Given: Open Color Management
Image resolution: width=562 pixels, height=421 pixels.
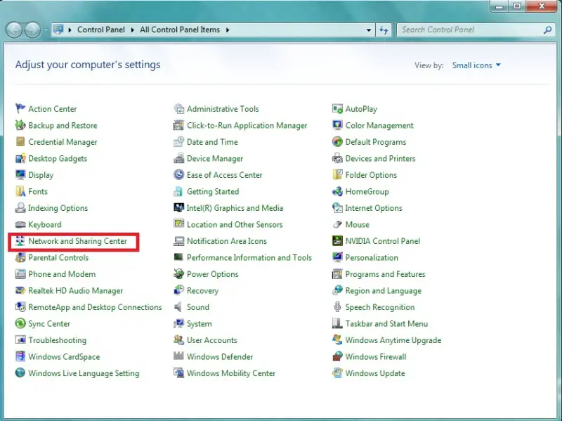Looking at the screenshot, I should pos(379,126).
